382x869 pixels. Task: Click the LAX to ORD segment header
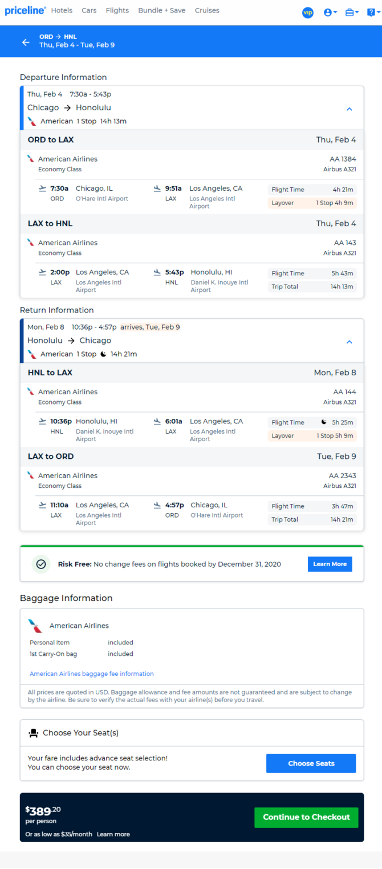point(192,456)
